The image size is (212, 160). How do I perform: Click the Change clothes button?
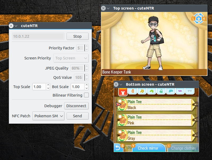[183, 148]
